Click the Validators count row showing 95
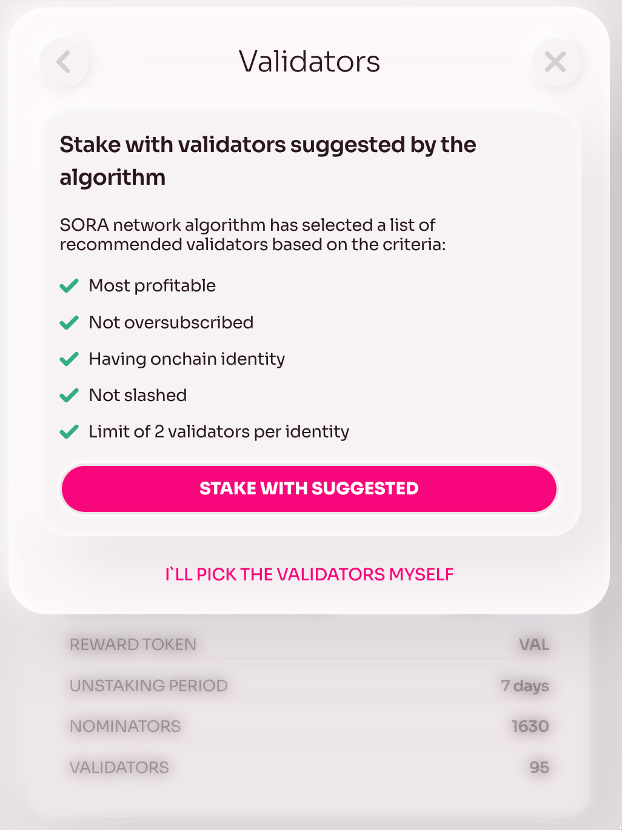The image size is (622, 830). click(x=309, y=768)
